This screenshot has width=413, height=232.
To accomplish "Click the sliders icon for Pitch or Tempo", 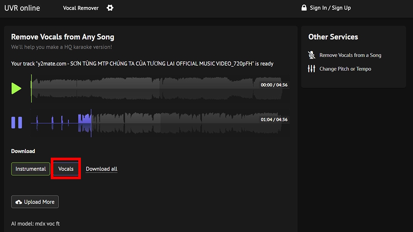I will pos(312,69).
